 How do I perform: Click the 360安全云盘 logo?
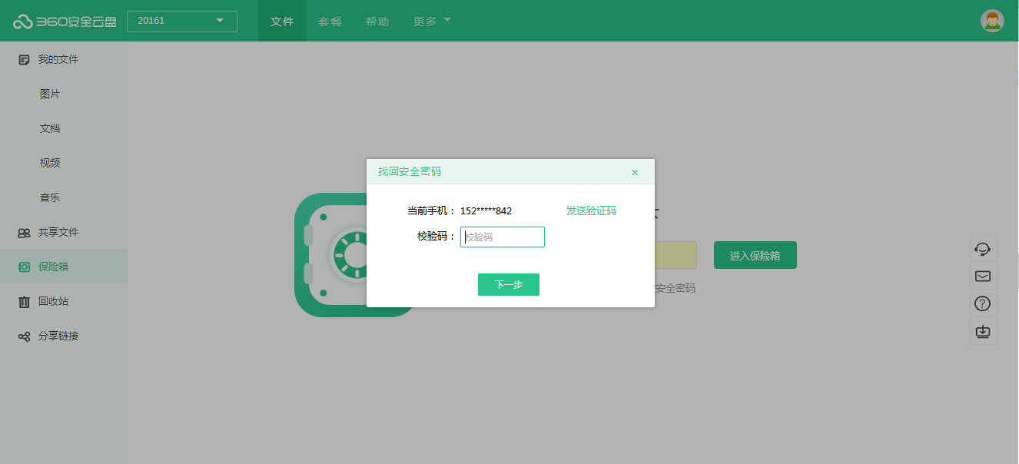pos(65,22)
